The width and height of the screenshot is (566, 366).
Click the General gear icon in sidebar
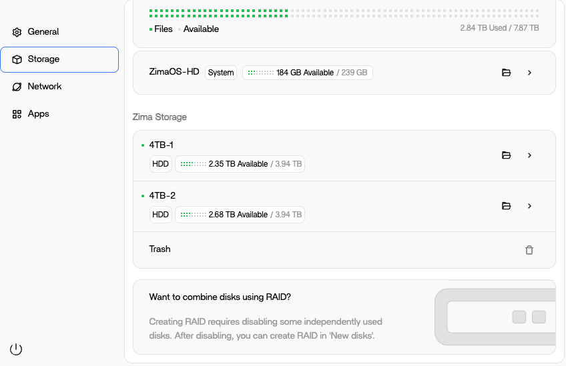[17, 32]
